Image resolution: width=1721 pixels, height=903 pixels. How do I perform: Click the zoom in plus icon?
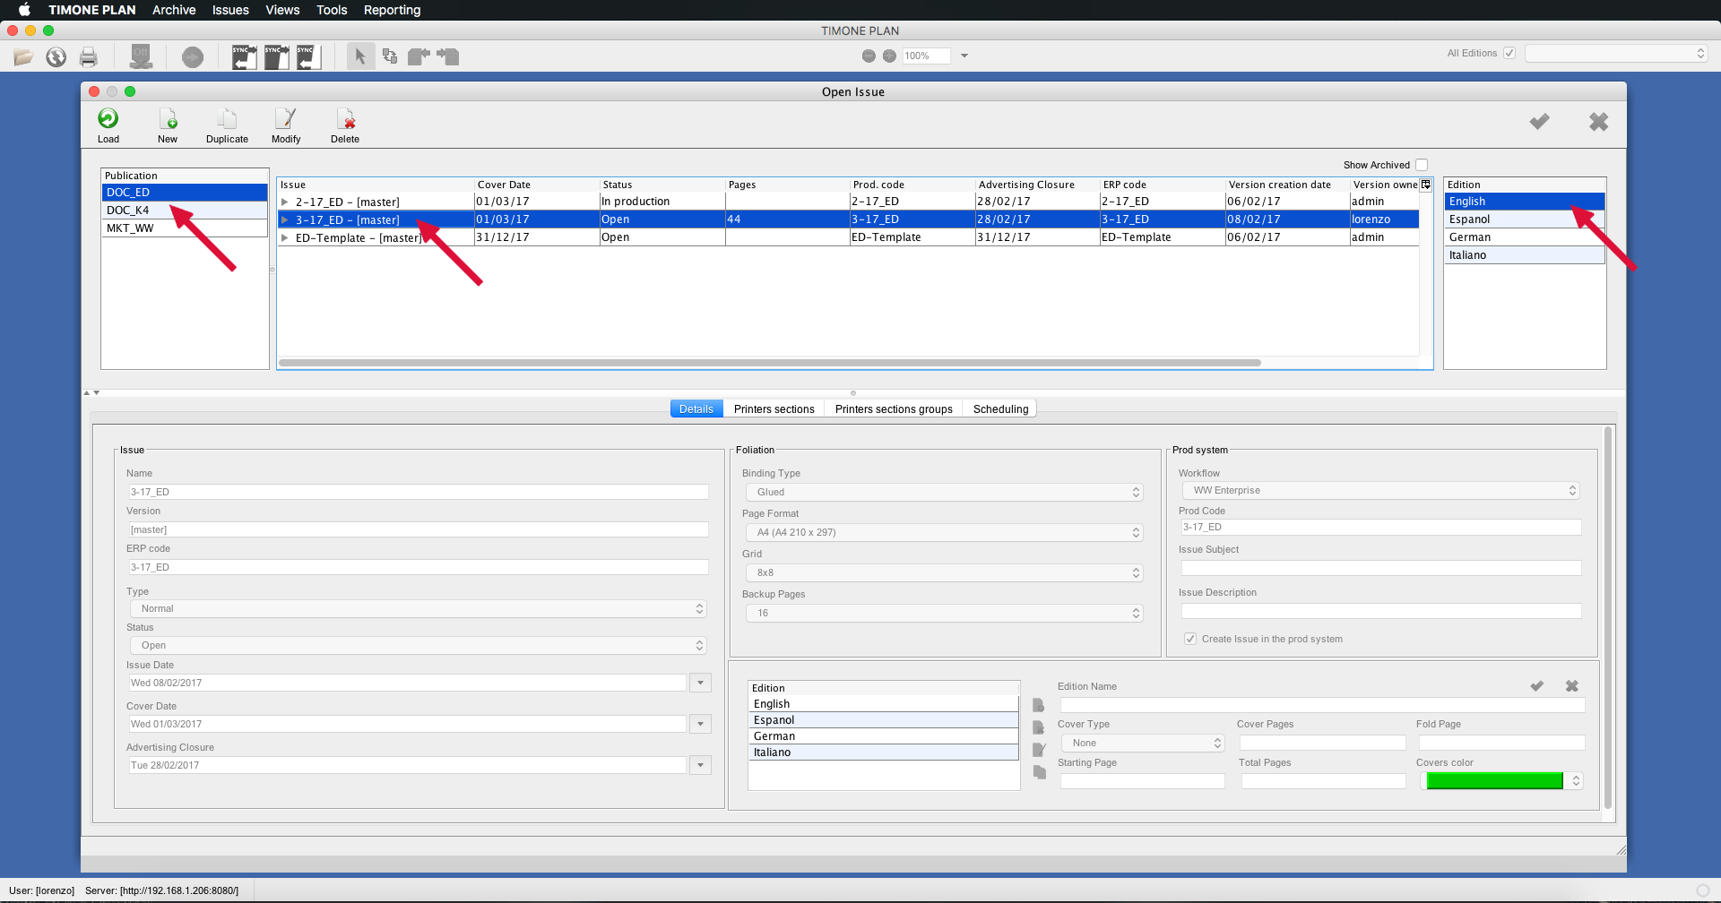889,56
